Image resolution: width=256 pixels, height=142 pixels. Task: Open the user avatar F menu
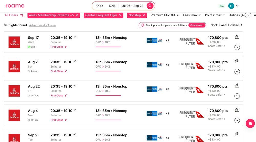click(231, 6)
